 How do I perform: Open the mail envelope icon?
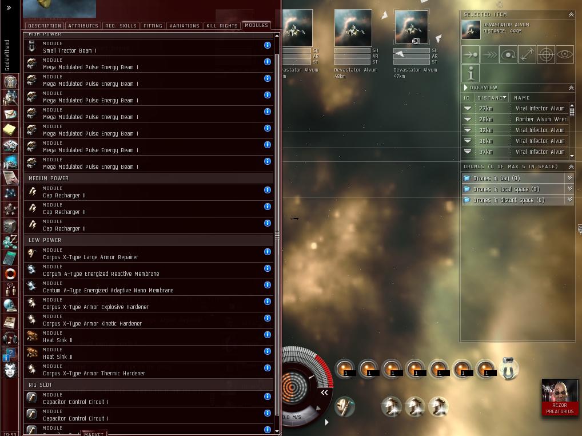(10, 114)
